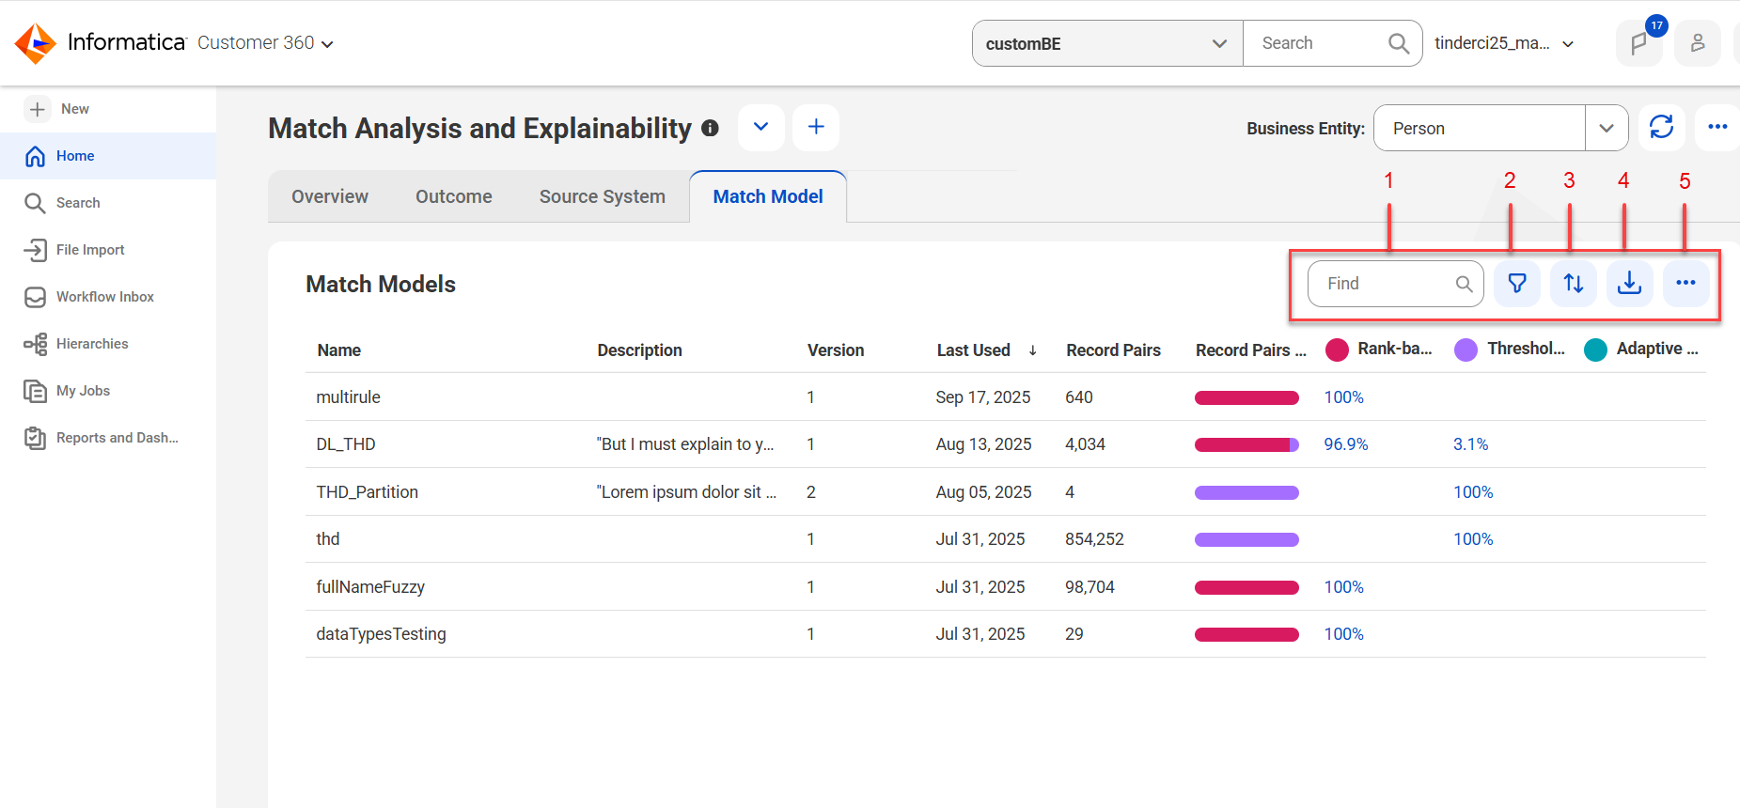Refresh the match analysis data
The height and width of the screenshot is (808, 1740).
point(1661,127)
